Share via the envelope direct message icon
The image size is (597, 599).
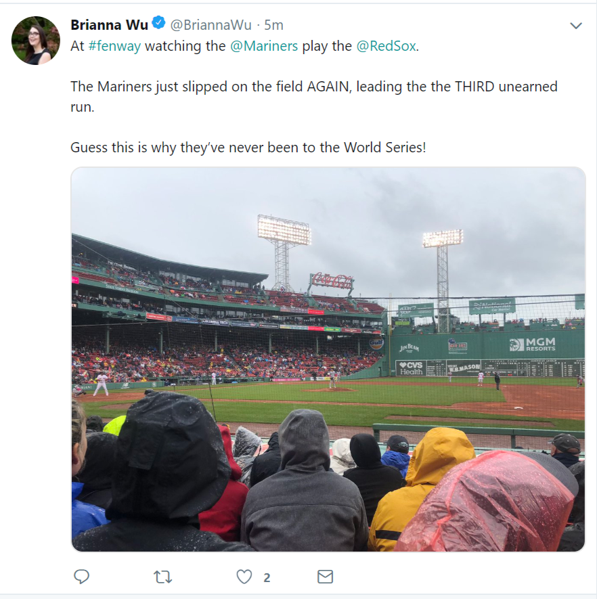pyautogui.click(x=326, y=577)
